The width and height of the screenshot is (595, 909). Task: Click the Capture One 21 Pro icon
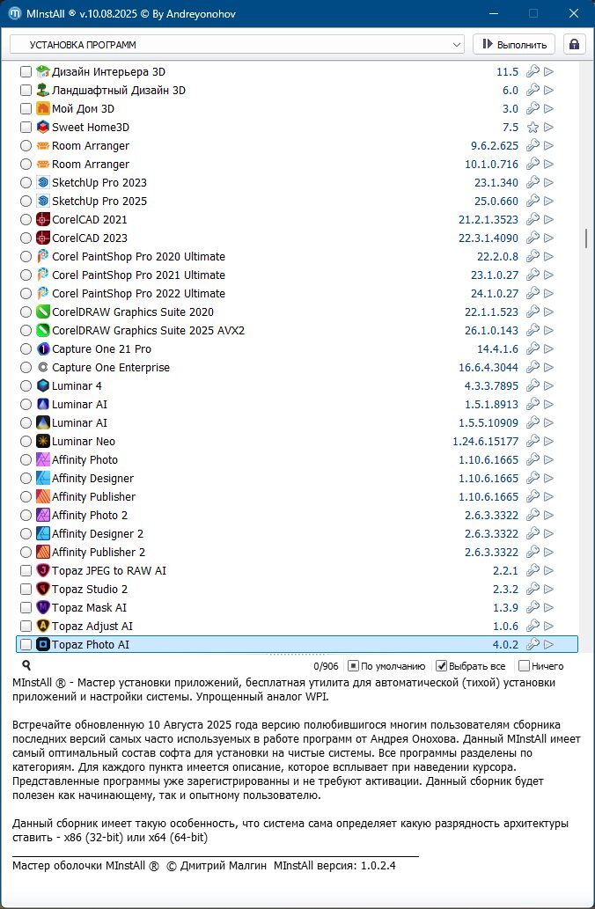pos(43,349)
